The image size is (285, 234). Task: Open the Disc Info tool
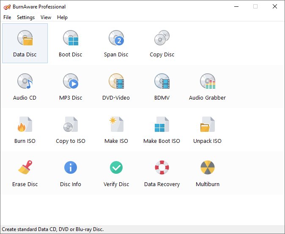coord(71,168)
